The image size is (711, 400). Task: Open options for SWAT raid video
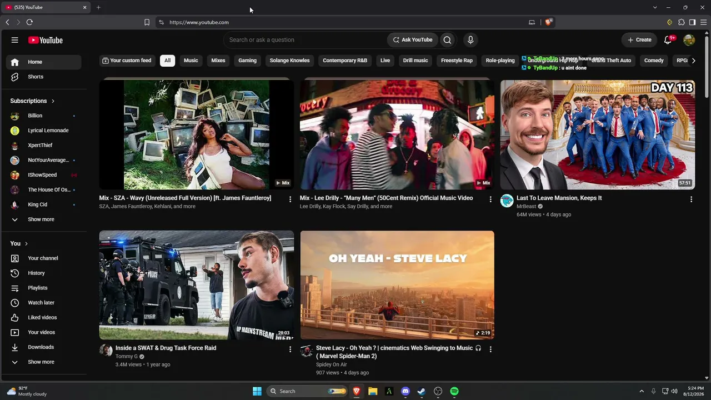coord(290,349)
